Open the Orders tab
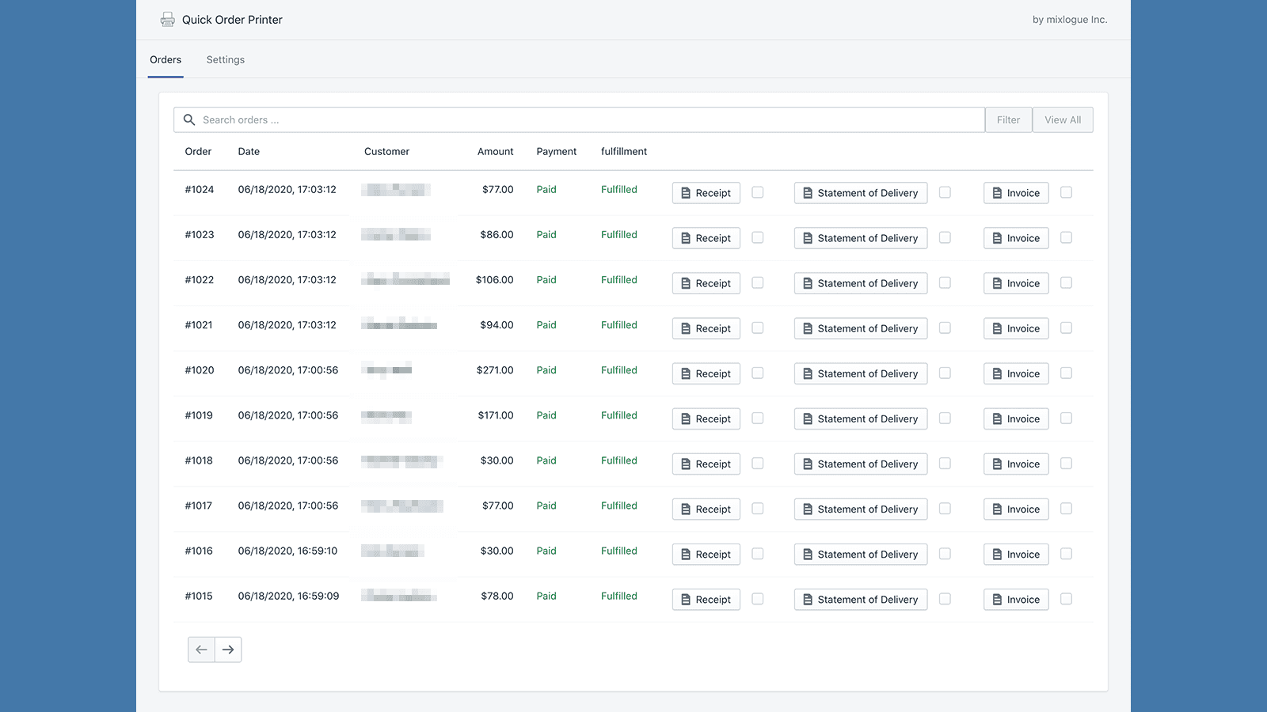 pos(166,60)
